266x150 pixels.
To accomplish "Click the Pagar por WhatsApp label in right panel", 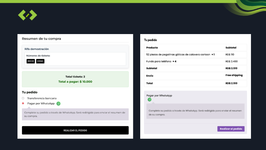I will [x=159, y=95].
